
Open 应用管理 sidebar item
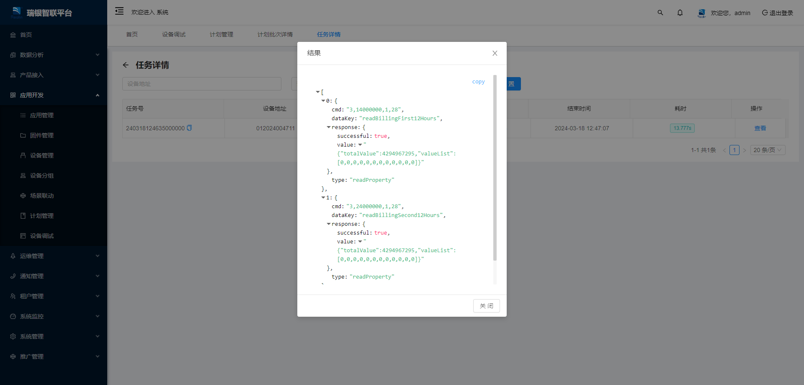pyautogui.click(x=54, y=115)
